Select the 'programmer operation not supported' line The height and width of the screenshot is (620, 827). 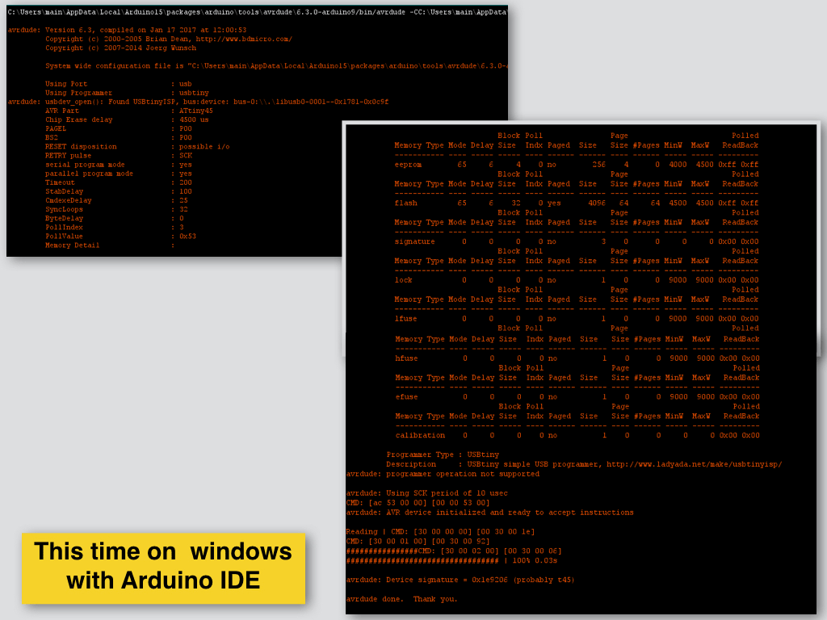[443, 474]
